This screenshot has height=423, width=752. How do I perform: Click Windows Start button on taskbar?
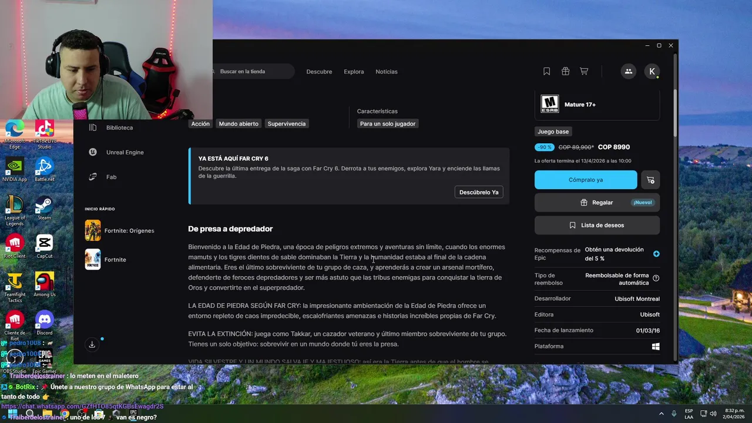pos(12,414)
